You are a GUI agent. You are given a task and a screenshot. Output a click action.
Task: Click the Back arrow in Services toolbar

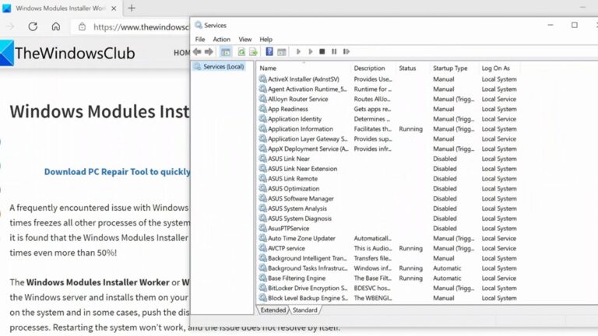[x=197, y=51]
